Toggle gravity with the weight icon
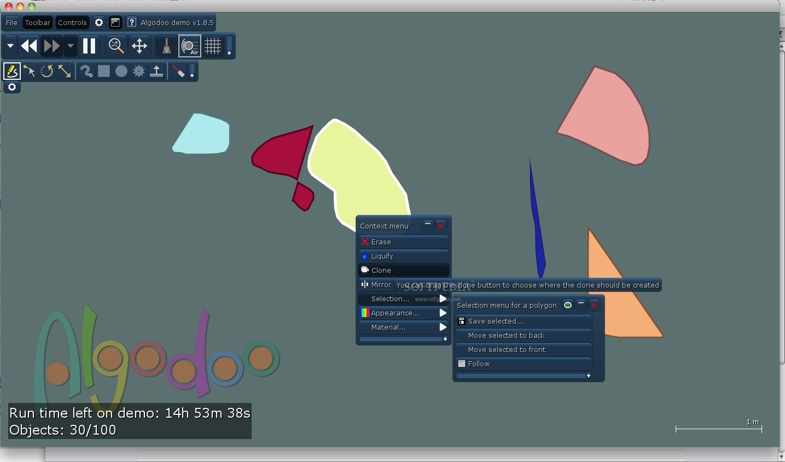 pyautogui.click(x=166, y=46)
